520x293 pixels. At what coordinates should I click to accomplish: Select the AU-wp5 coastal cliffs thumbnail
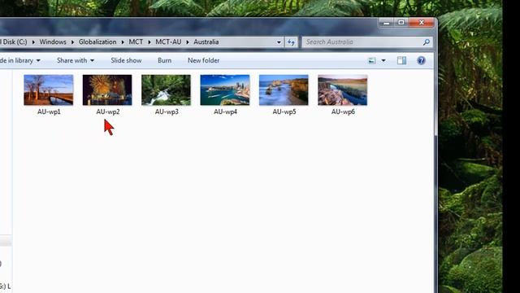(x=284, y=90)
